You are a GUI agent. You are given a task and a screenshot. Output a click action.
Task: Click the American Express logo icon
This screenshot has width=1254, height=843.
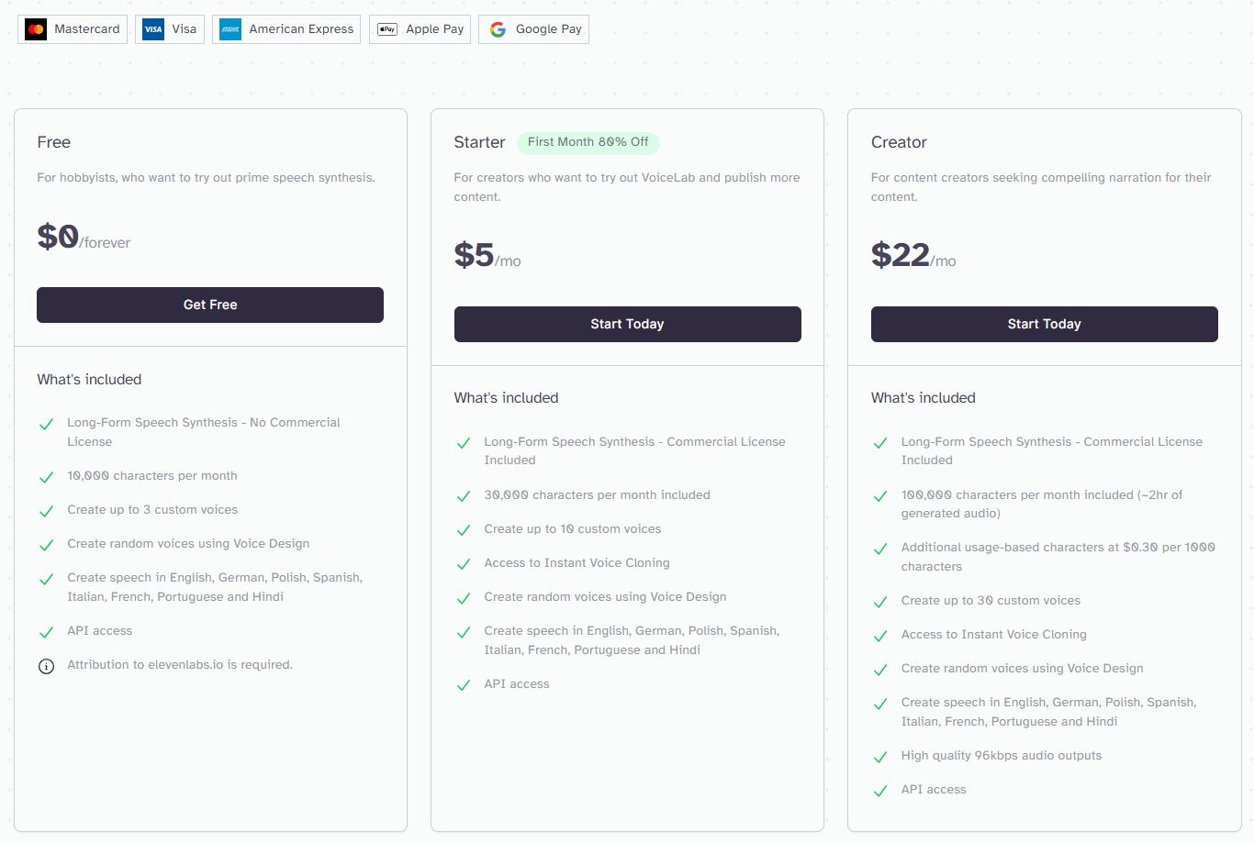coord(230,29)
